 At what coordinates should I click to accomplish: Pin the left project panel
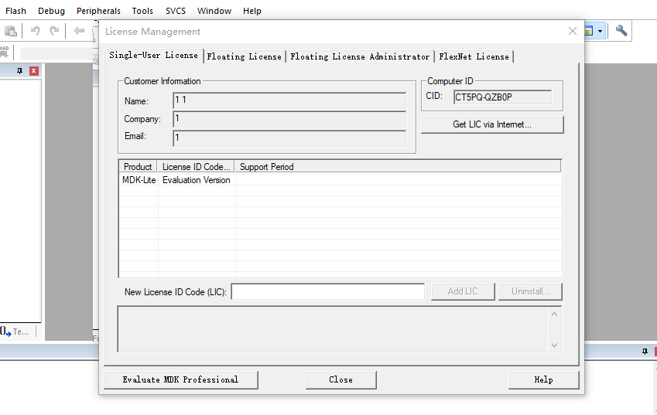click(x=19, y=71)
